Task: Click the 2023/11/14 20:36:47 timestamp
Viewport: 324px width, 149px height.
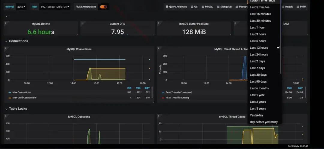Action: tap(298, 146)
